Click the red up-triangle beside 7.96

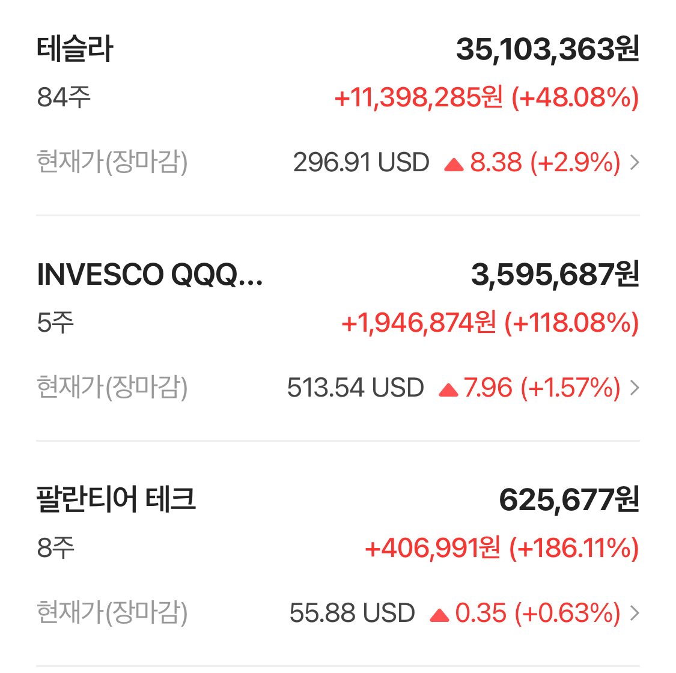click(x=448, y=390)
